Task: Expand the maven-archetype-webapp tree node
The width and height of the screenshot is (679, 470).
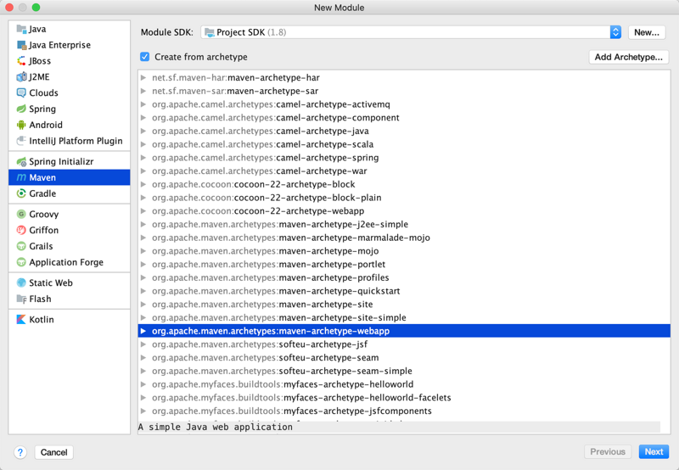Action: pyautogui.click(x=143, y=331)
